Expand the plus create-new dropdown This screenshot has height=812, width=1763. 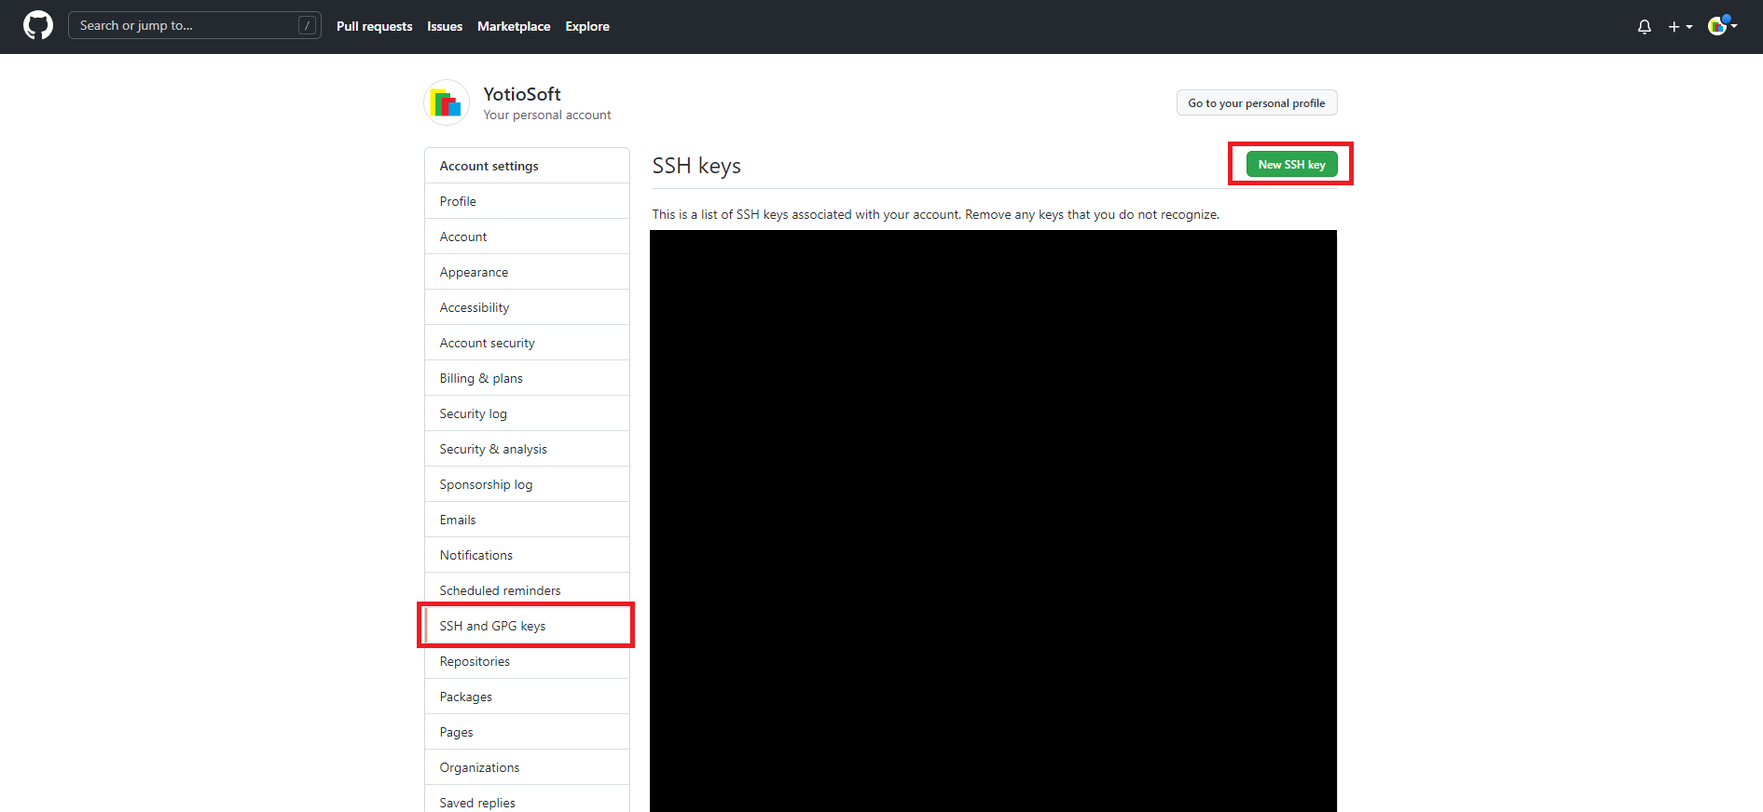click(1680, 27)
